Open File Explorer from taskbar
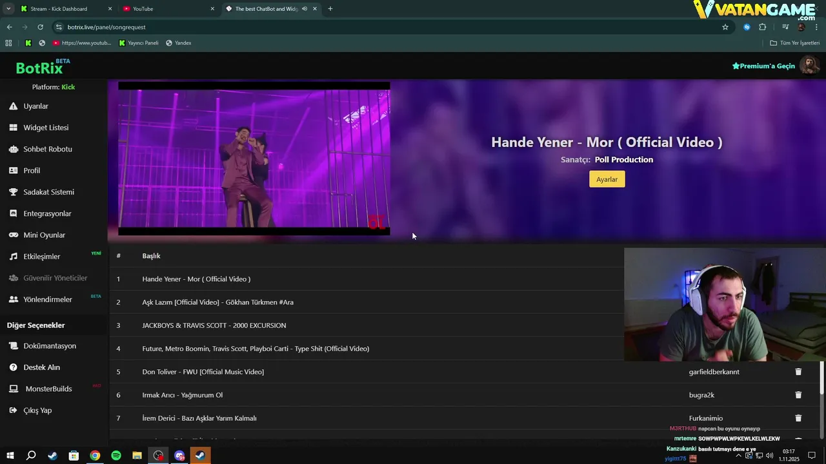The width and height of the screenshot is (826, 464). (x=137, y=456)
